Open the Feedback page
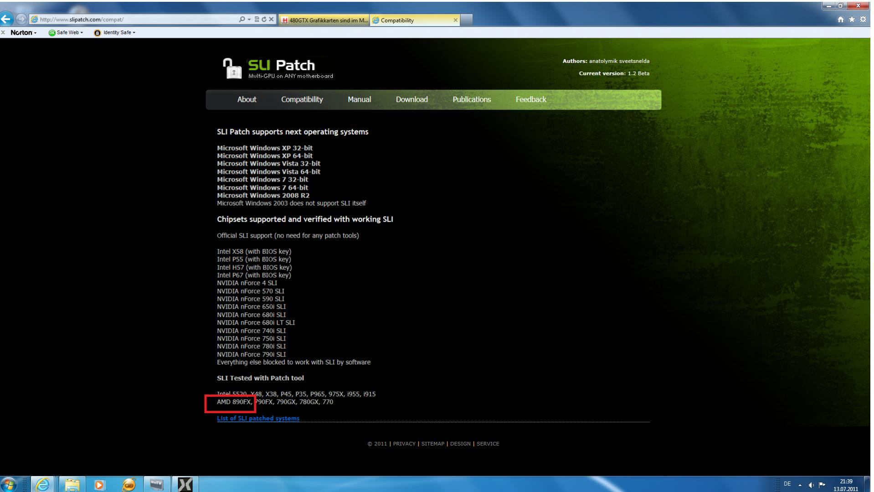 pyautogui.click(x=531, y=99)
